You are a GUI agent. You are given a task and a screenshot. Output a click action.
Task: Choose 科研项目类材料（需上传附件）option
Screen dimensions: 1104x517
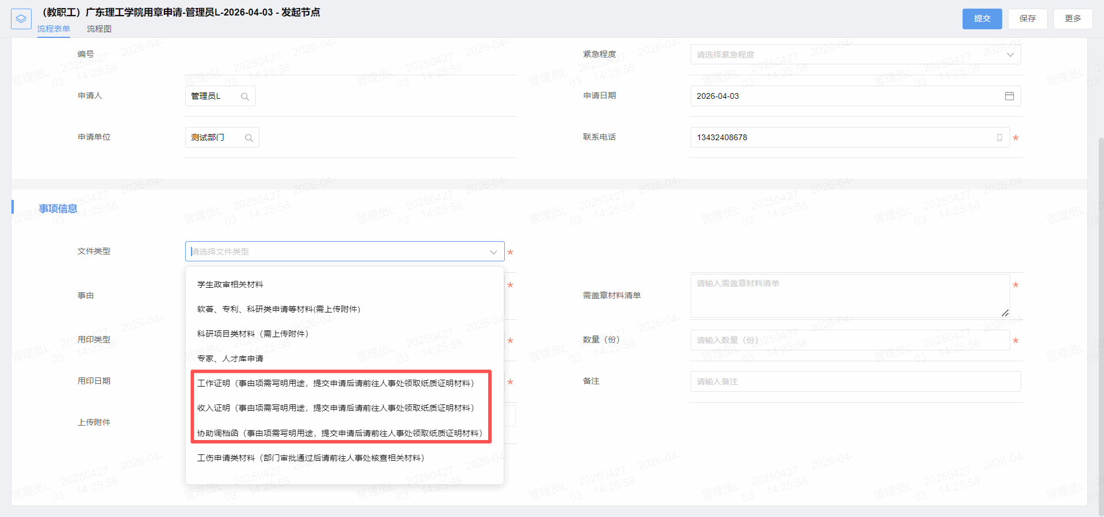coord(344,334)
